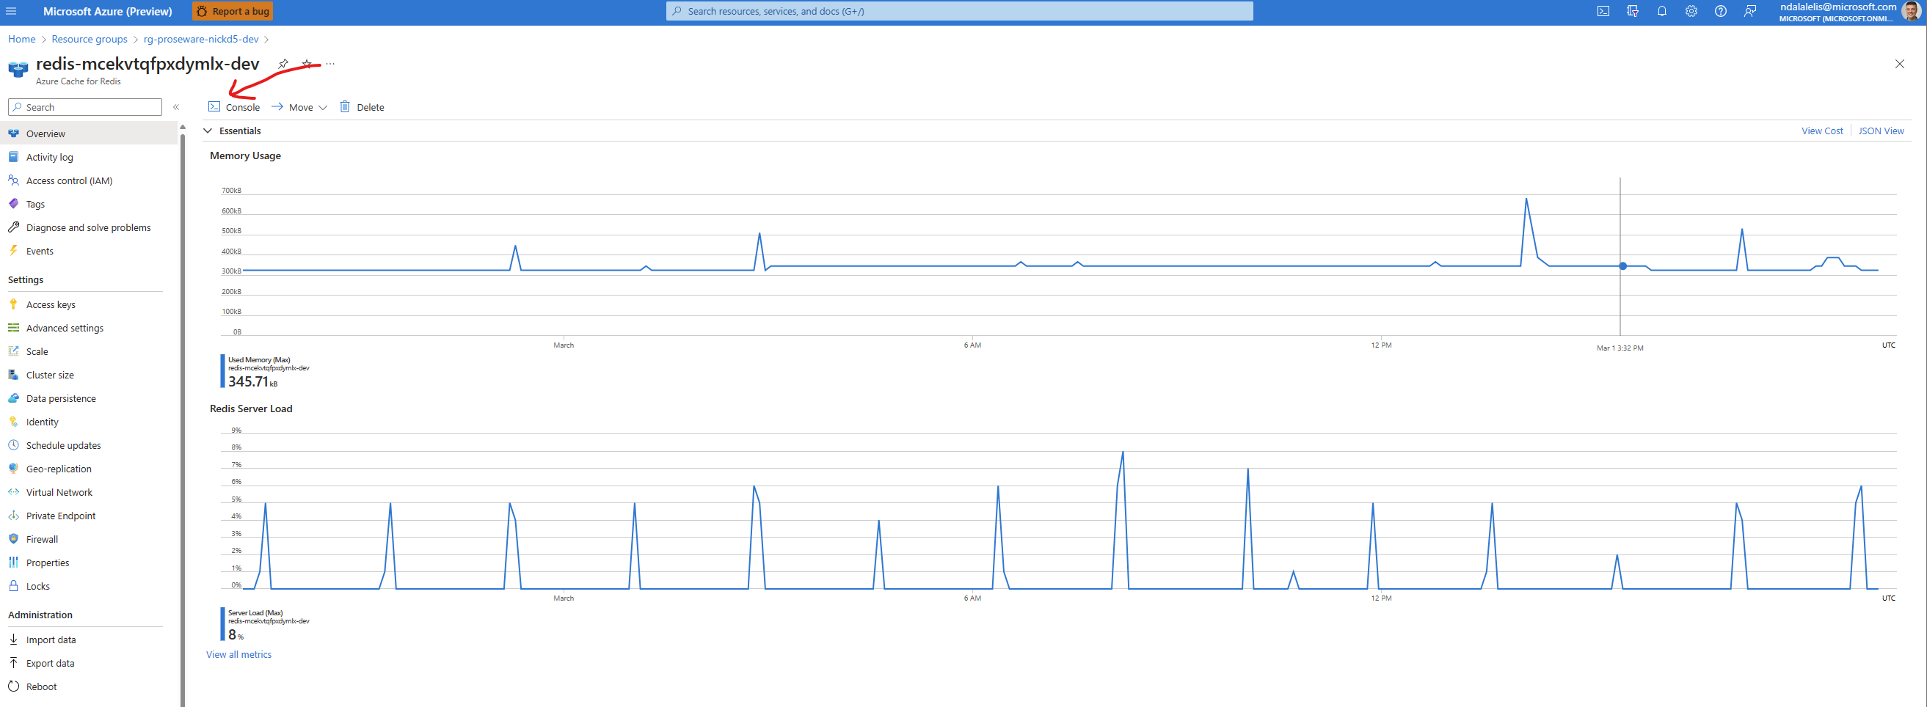Close the Redis resource blade
1927x707 pixels.
point(1899,64)
